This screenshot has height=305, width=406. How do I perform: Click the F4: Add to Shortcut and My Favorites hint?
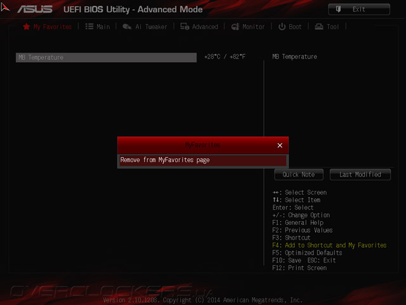329,245
